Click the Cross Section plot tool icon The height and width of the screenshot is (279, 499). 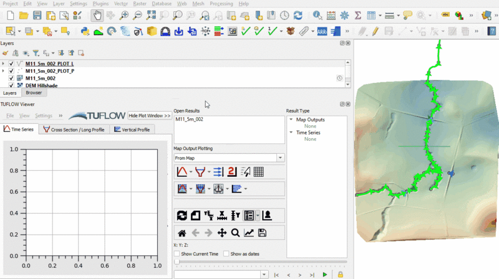tap(200, 172)
